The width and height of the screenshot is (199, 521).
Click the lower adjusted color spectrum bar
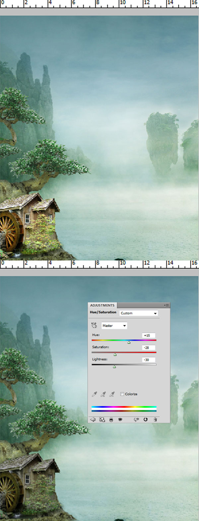pyautogui.click(x=124, y=411)
